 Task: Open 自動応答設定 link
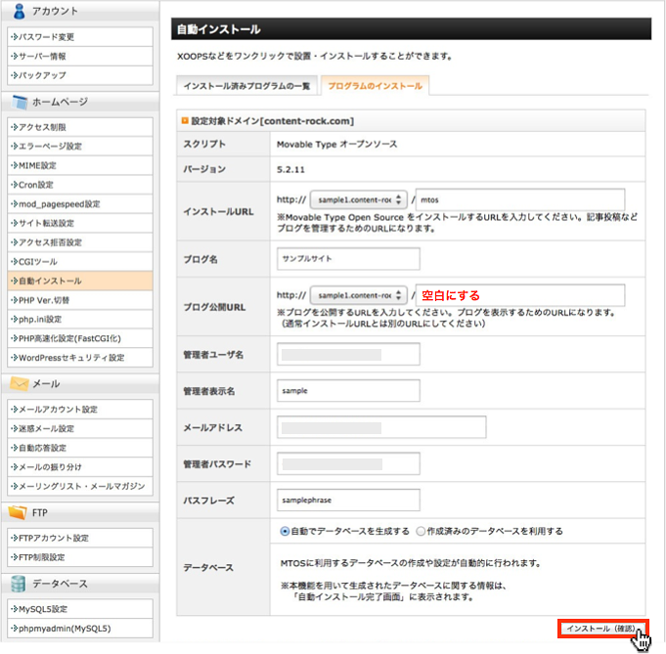80,448
